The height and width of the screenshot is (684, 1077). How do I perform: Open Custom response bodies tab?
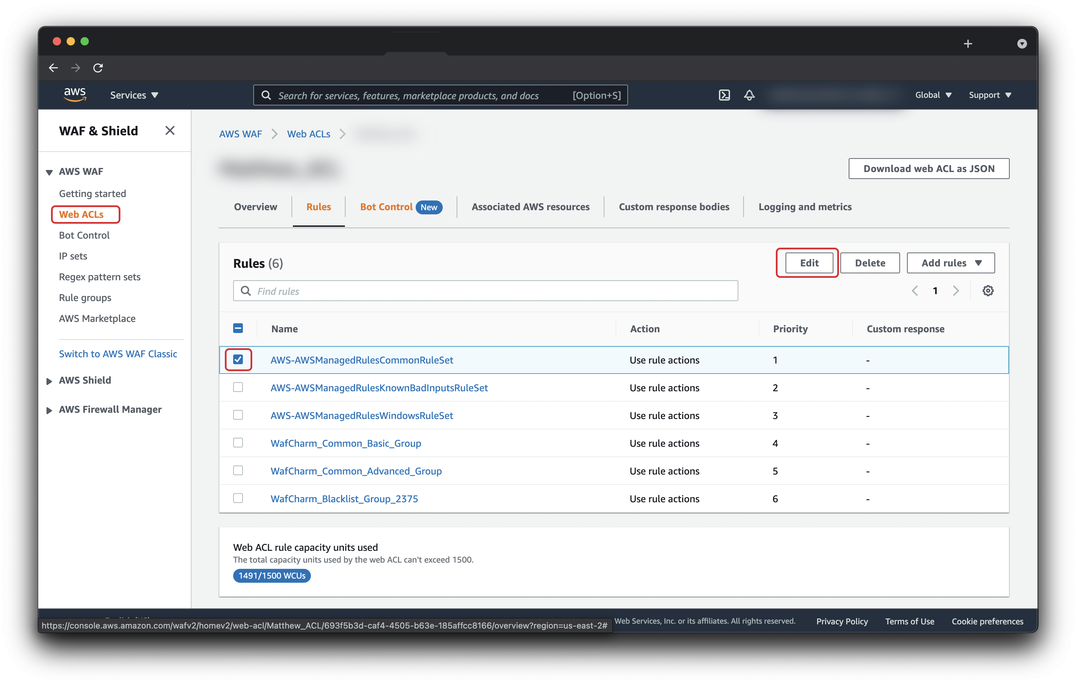click(x=673, y=206)
